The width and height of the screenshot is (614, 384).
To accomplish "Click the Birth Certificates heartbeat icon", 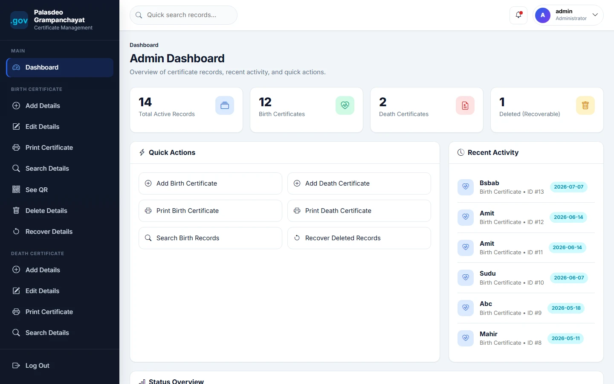I will click(345, 105).
